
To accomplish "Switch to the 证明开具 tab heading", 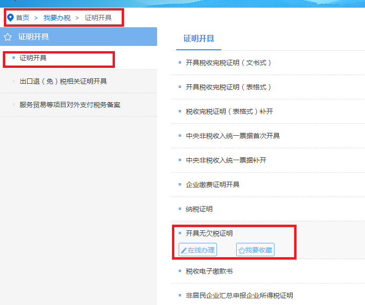I will (x=199, y=38).
